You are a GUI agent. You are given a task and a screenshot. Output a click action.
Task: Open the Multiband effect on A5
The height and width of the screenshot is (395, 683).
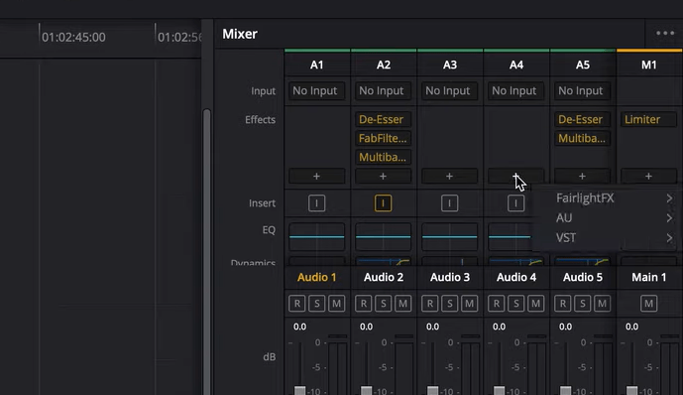(x=582, y=138)
